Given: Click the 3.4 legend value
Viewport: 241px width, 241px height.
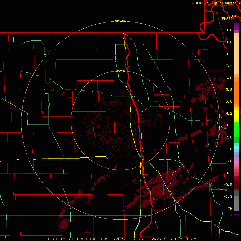Looking at the screenshot, I should [229, 125].
